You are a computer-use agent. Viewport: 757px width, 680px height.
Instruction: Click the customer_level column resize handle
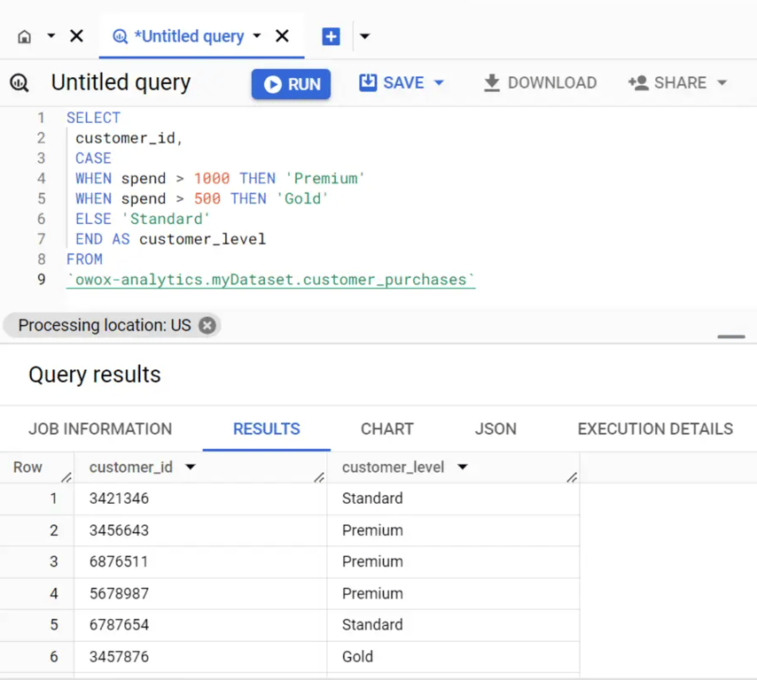point(572,477)
